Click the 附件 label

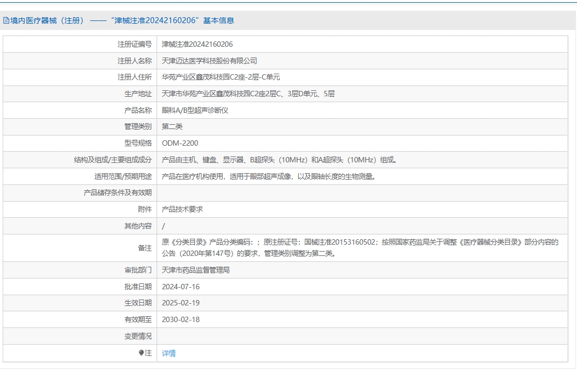145,209
